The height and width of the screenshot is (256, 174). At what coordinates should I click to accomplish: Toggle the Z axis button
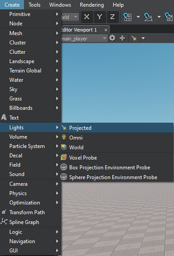click(112, 17)
